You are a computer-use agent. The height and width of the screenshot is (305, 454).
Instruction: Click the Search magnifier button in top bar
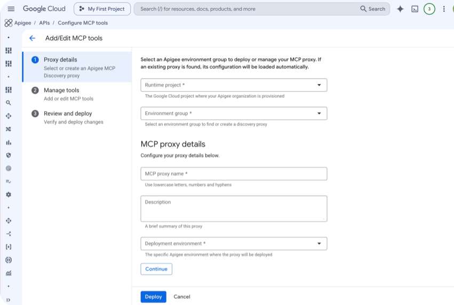[x=372, y=9]
